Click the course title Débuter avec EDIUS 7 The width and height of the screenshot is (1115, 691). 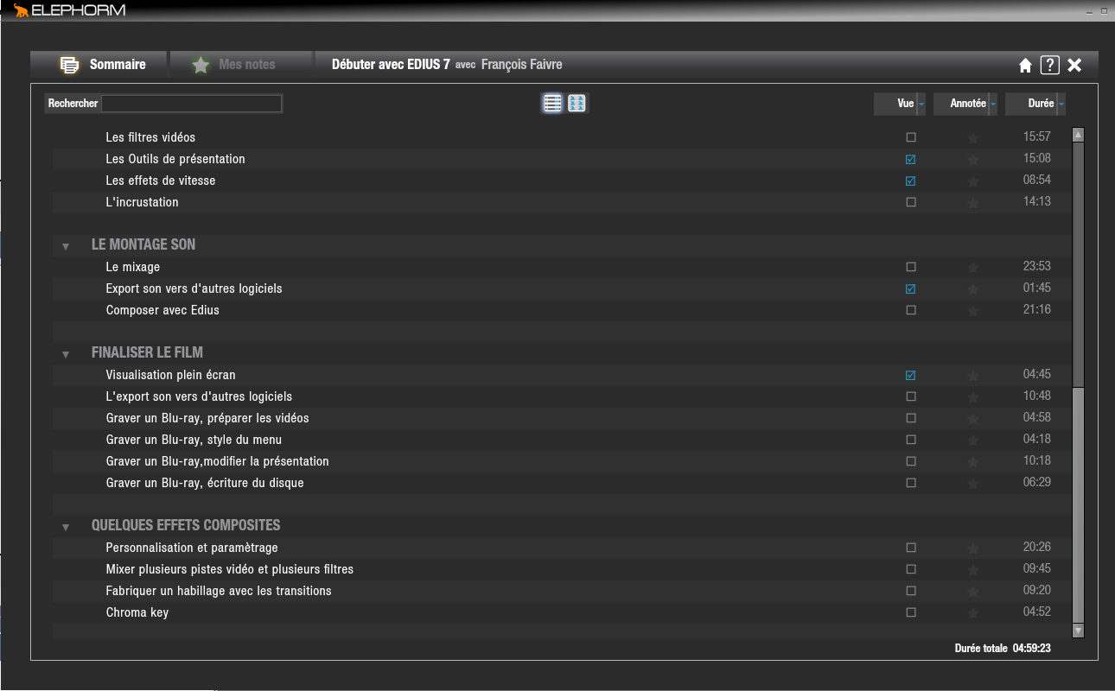(x=391, y=65)
